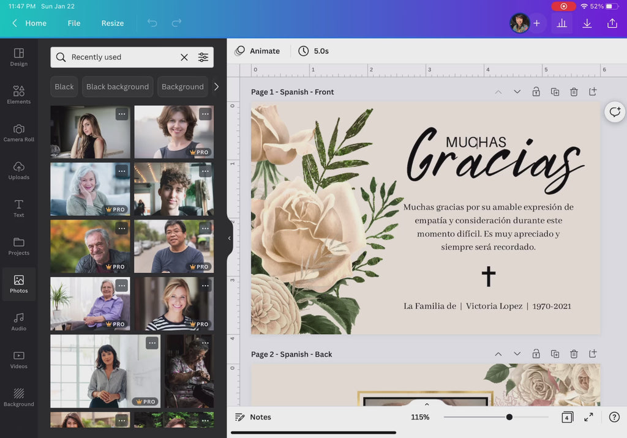Open the Resize menu
The image size is (627, 438).
point(113,23)
